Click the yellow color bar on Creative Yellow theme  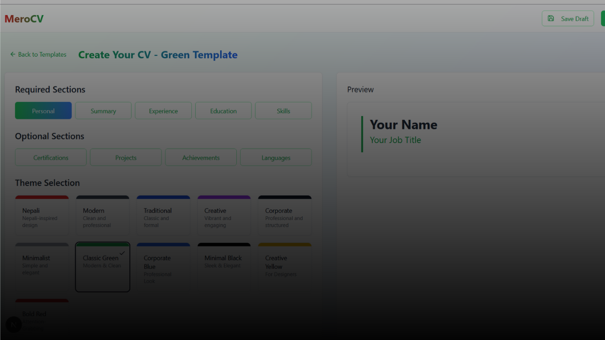click(285, 245)
